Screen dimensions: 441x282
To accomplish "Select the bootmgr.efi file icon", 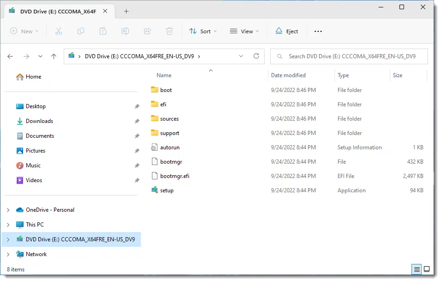I will [154, 176].
